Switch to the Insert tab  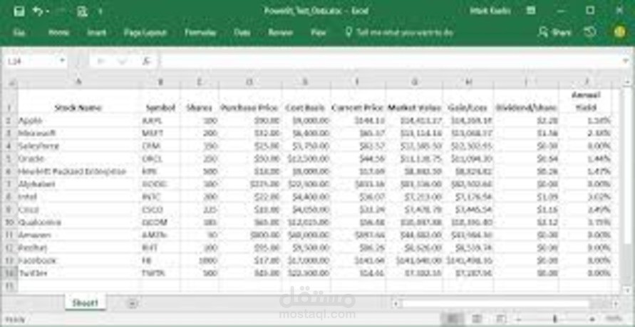click(97, 33)
